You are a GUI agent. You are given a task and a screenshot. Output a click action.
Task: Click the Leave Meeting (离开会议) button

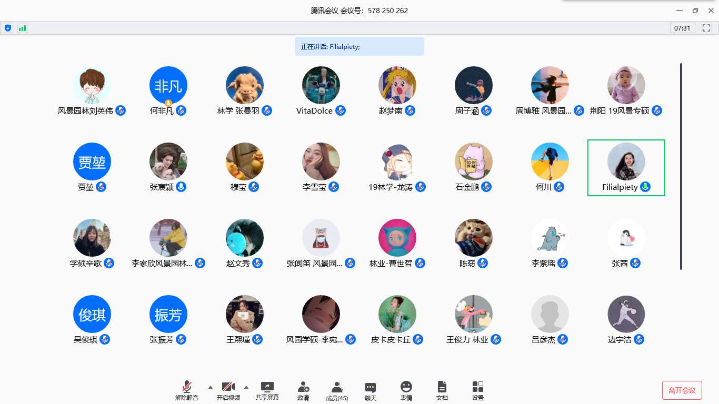tap(682, 390)
